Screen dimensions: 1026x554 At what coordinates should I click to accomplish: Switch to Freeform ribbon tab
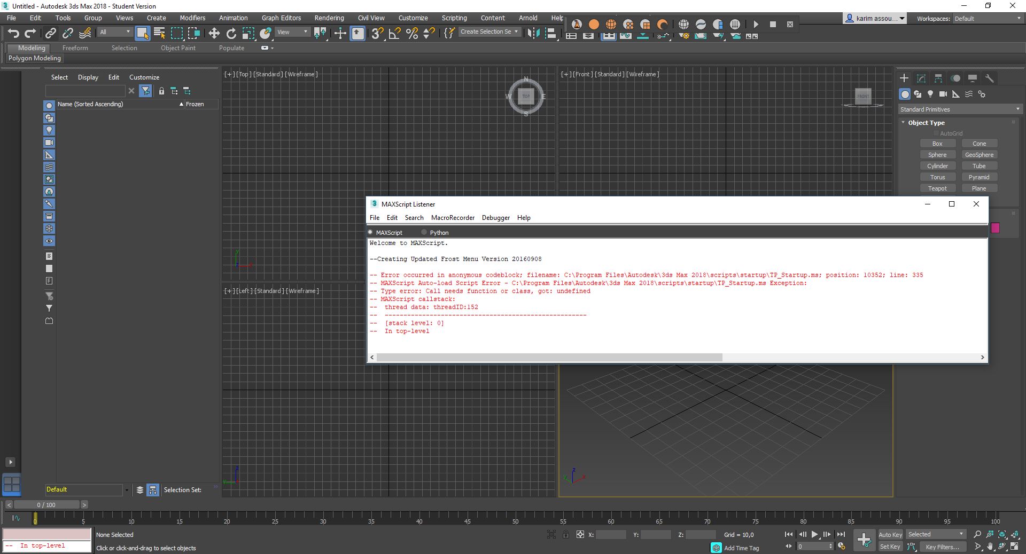coord(75,48)
